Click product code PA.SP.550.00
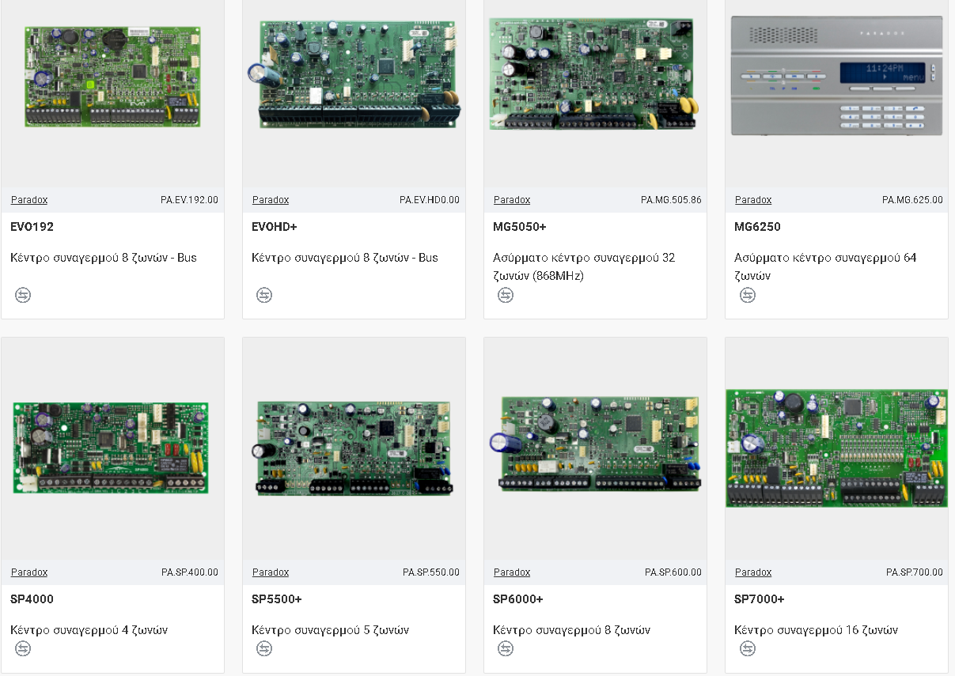955x676 pixels. (431, 572)
